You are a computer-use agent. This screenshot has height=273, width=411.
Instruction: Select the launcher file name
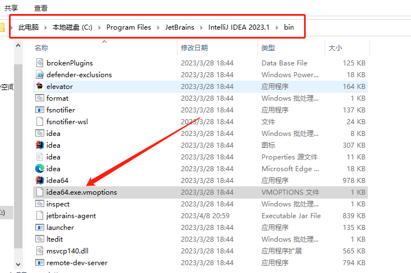coord(60,228)
